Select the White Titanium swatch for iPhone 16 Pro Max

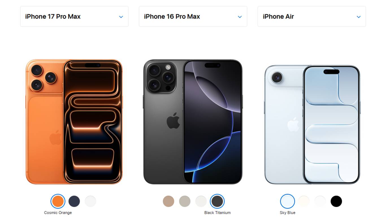pos(201,201)
